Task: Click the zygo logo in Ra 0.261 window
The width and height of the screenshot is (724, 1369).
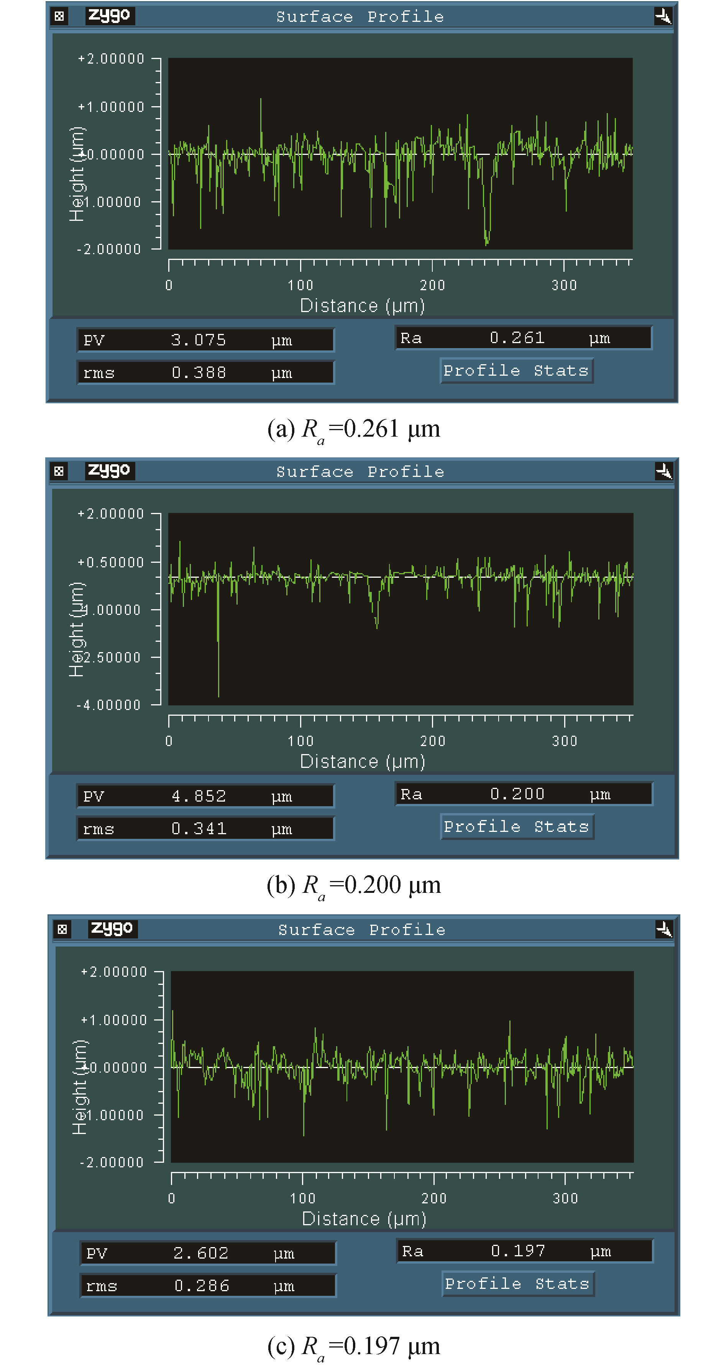Action: pyautogui.click(x=109, y=16)
